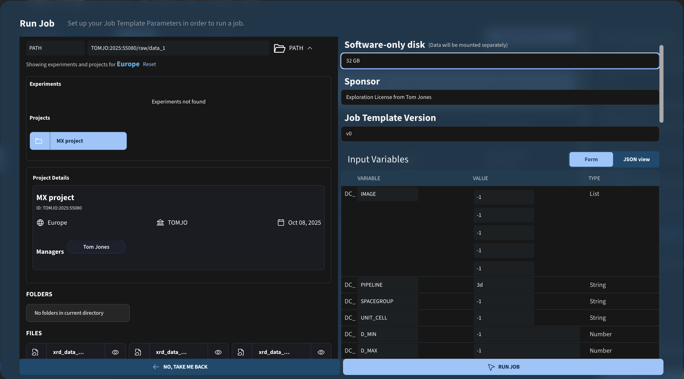Switch to the JSON view tab
Image resolution: width=684 pixels, height=379 pixels.
636,159
